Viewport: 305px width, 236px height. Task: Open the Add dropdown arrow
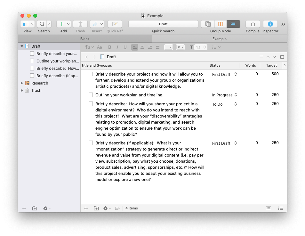pyautogui.click(x=68, y=24)
